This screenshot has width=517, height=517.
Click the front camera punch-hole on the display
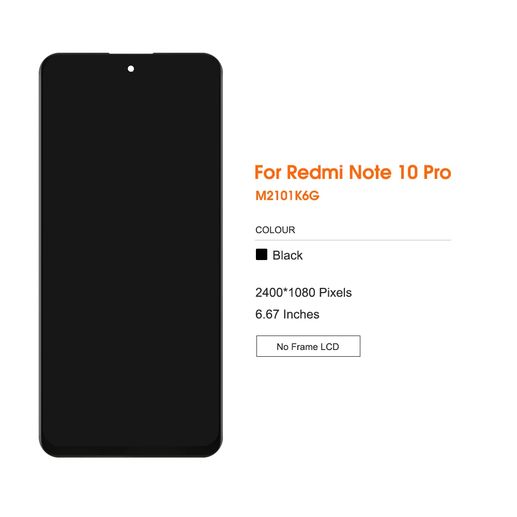[131, 69]
